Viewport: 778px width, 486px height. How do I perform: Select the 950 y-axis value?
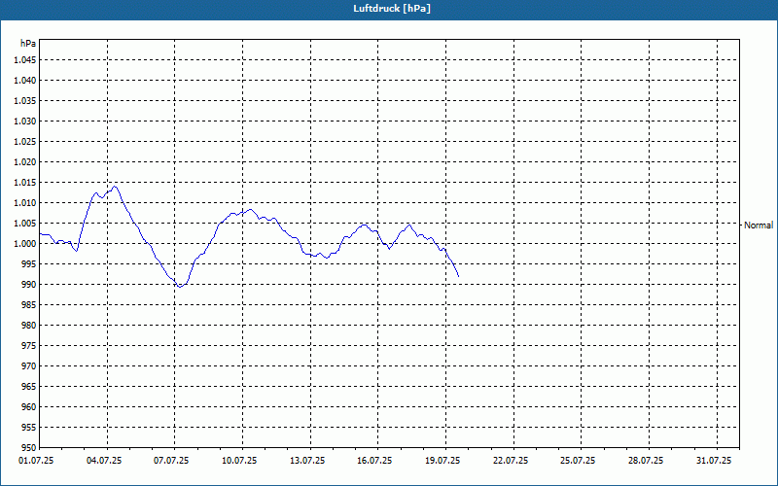point(29,448)
